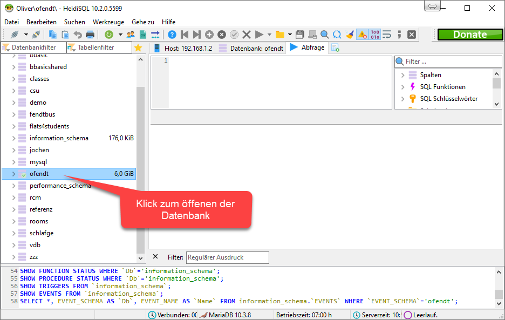Screen dimensions: 505x320
Task: Open the Werkzeuge menu
Action: tap(108, 22)
